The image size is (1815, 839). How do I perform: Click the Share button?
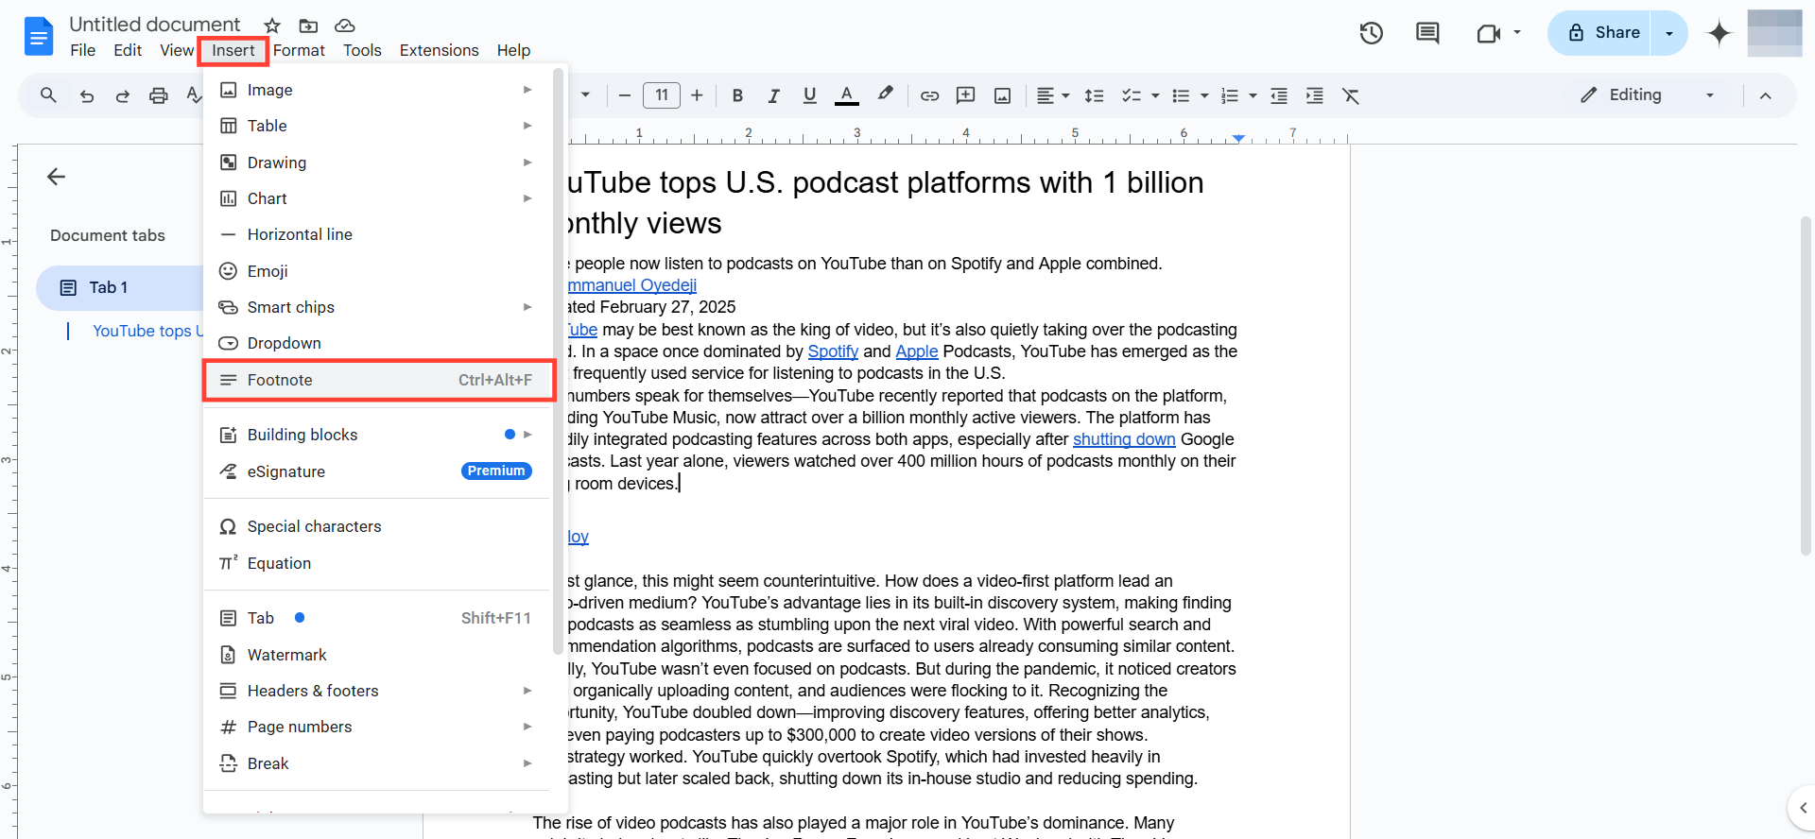pos(1603,33)
